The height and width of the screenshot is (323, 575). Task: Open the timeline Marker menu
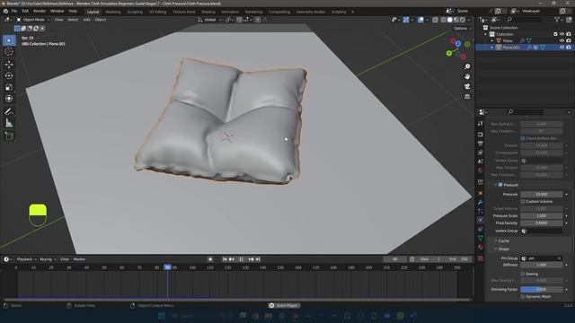click(79, 259)
